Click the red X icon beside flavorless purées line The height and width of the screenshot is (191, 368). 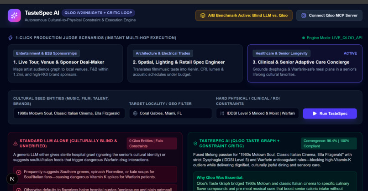click(19, 189)
